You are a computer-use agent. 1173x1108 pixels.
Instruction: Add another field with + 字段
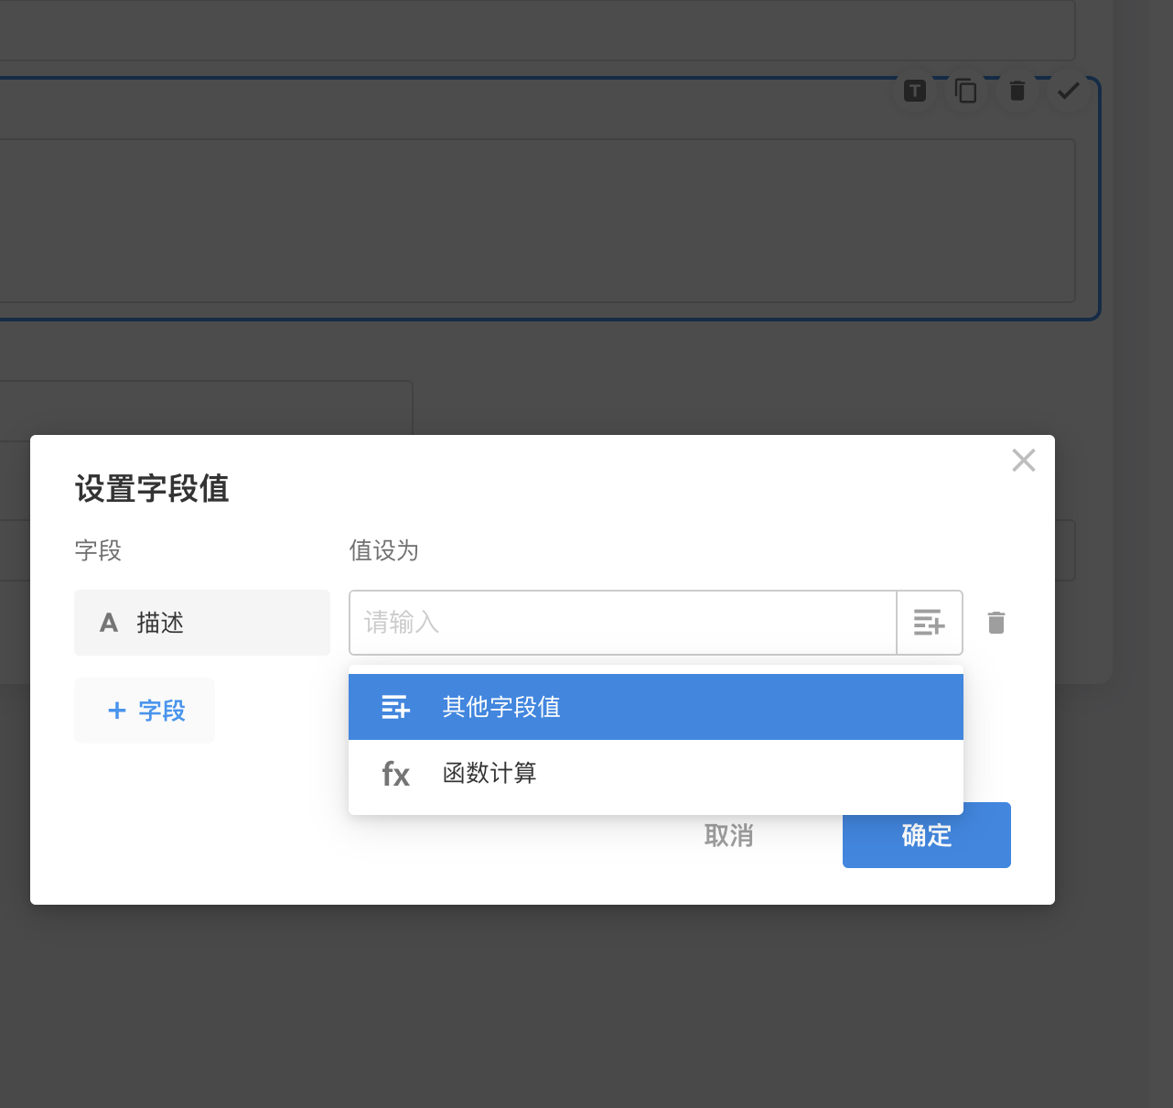(x=145, y=711)
